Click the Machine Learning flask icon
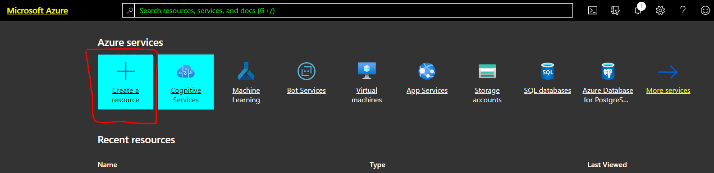714x173 pixels. (x=246, y=71)
